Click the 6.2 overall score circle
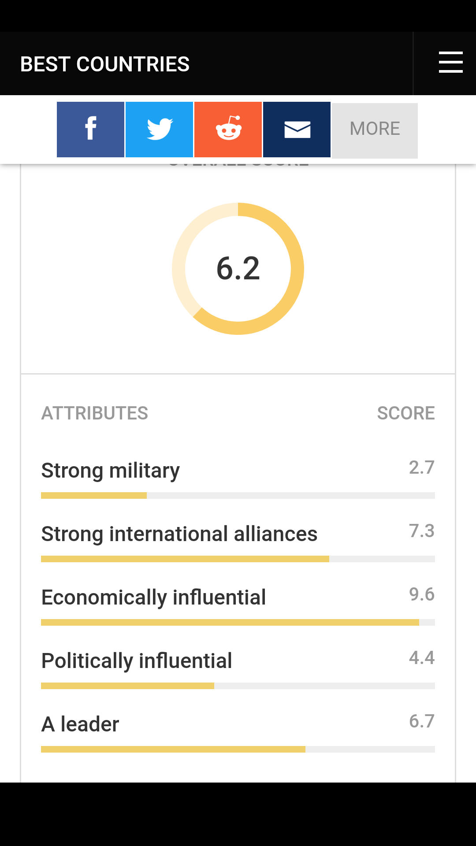Image resolution: width=476 pixels, height=846 pixels. (238, 268)
